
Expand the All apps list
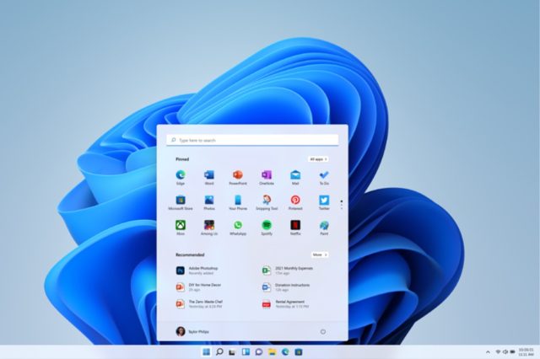(x=318, y=158)
